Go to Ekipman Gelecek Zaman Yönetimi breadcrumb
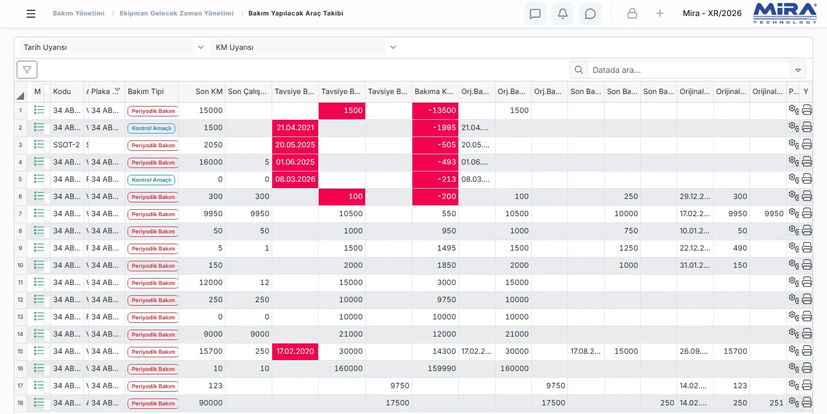 point(176,13)
